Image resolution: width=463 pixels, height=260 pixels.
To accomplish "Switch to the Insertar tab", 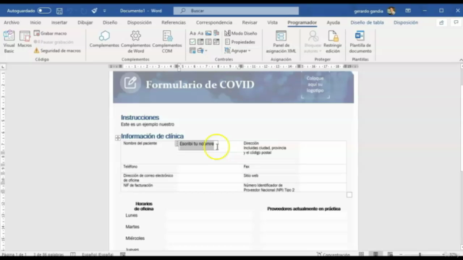I will click(59, 22).
